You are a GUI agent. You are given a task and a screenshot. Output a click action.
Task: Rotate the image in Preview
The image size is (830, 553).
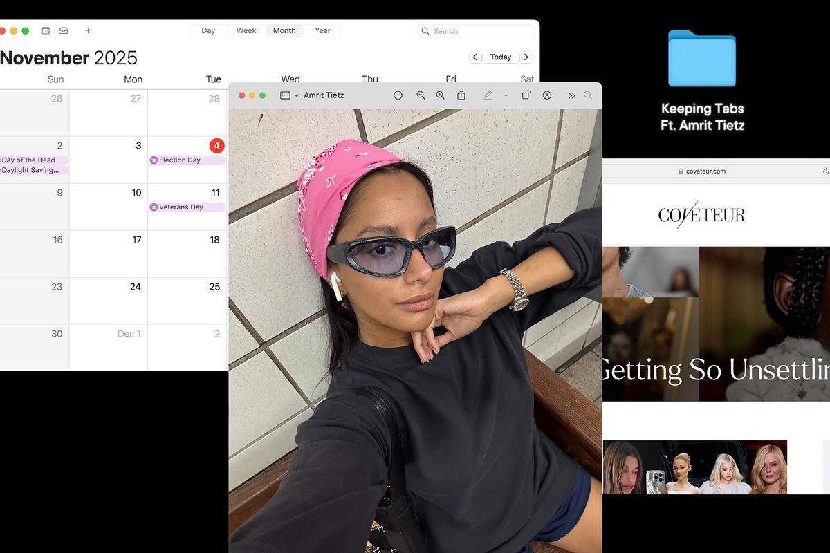coord(526,95)
